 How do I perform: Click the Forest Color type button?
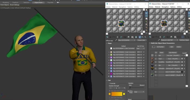(141, 40)
